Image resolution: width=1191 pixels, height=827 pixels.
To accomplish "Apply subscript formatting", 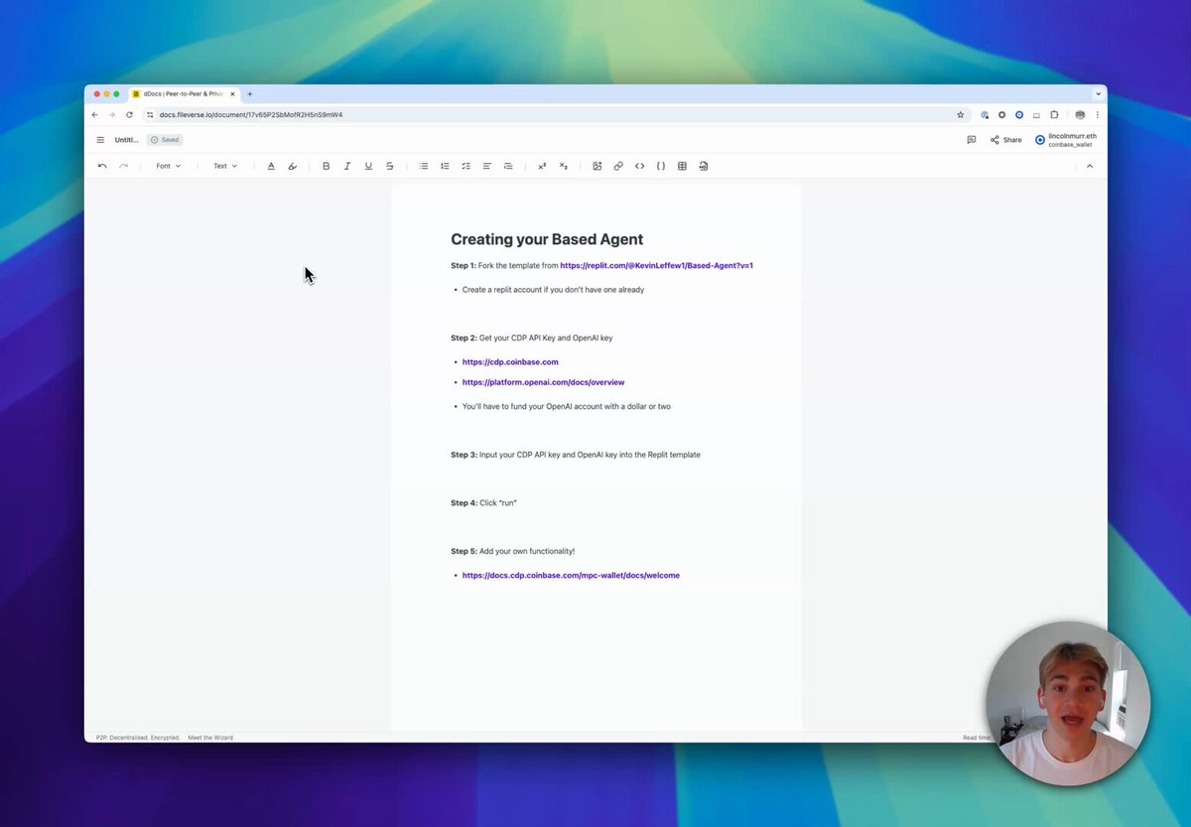I will click(564, 166).
